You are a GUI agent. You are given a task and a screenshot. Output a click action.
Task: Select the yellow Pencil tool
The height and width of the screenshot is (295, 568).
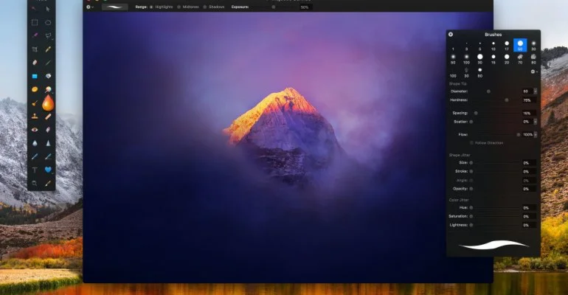[x=48, y=49]
